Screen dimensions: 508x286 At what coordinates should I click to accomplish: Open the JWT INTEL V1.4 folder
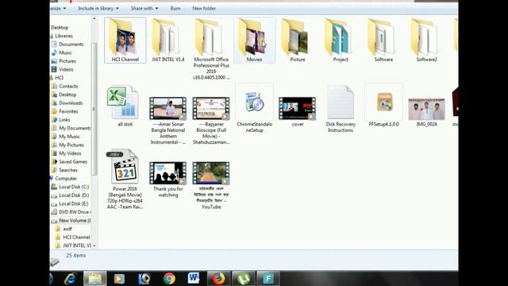pyautogui.click(x=167, y=41)
